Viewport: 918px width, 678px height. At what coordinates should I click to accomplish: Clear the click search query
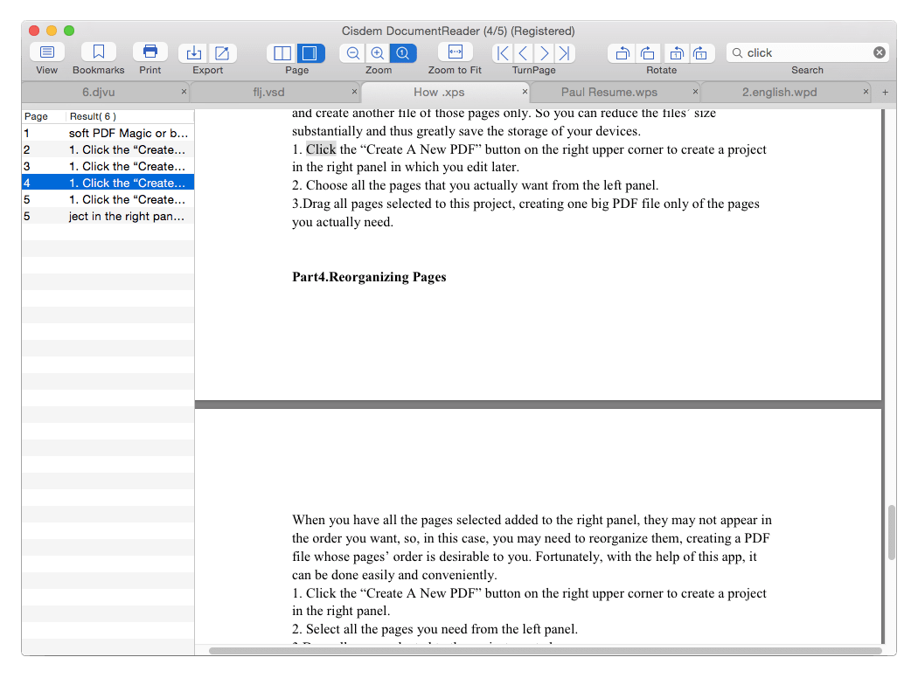pyautogui.click(x=879, y=52)
